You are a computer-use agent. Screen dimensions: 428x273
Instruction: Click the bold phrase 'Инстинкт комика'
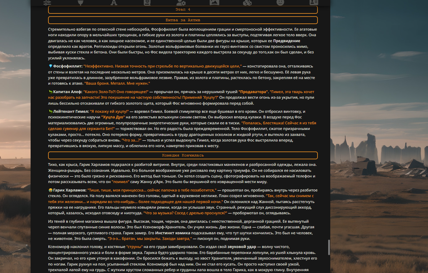(173, 233)
